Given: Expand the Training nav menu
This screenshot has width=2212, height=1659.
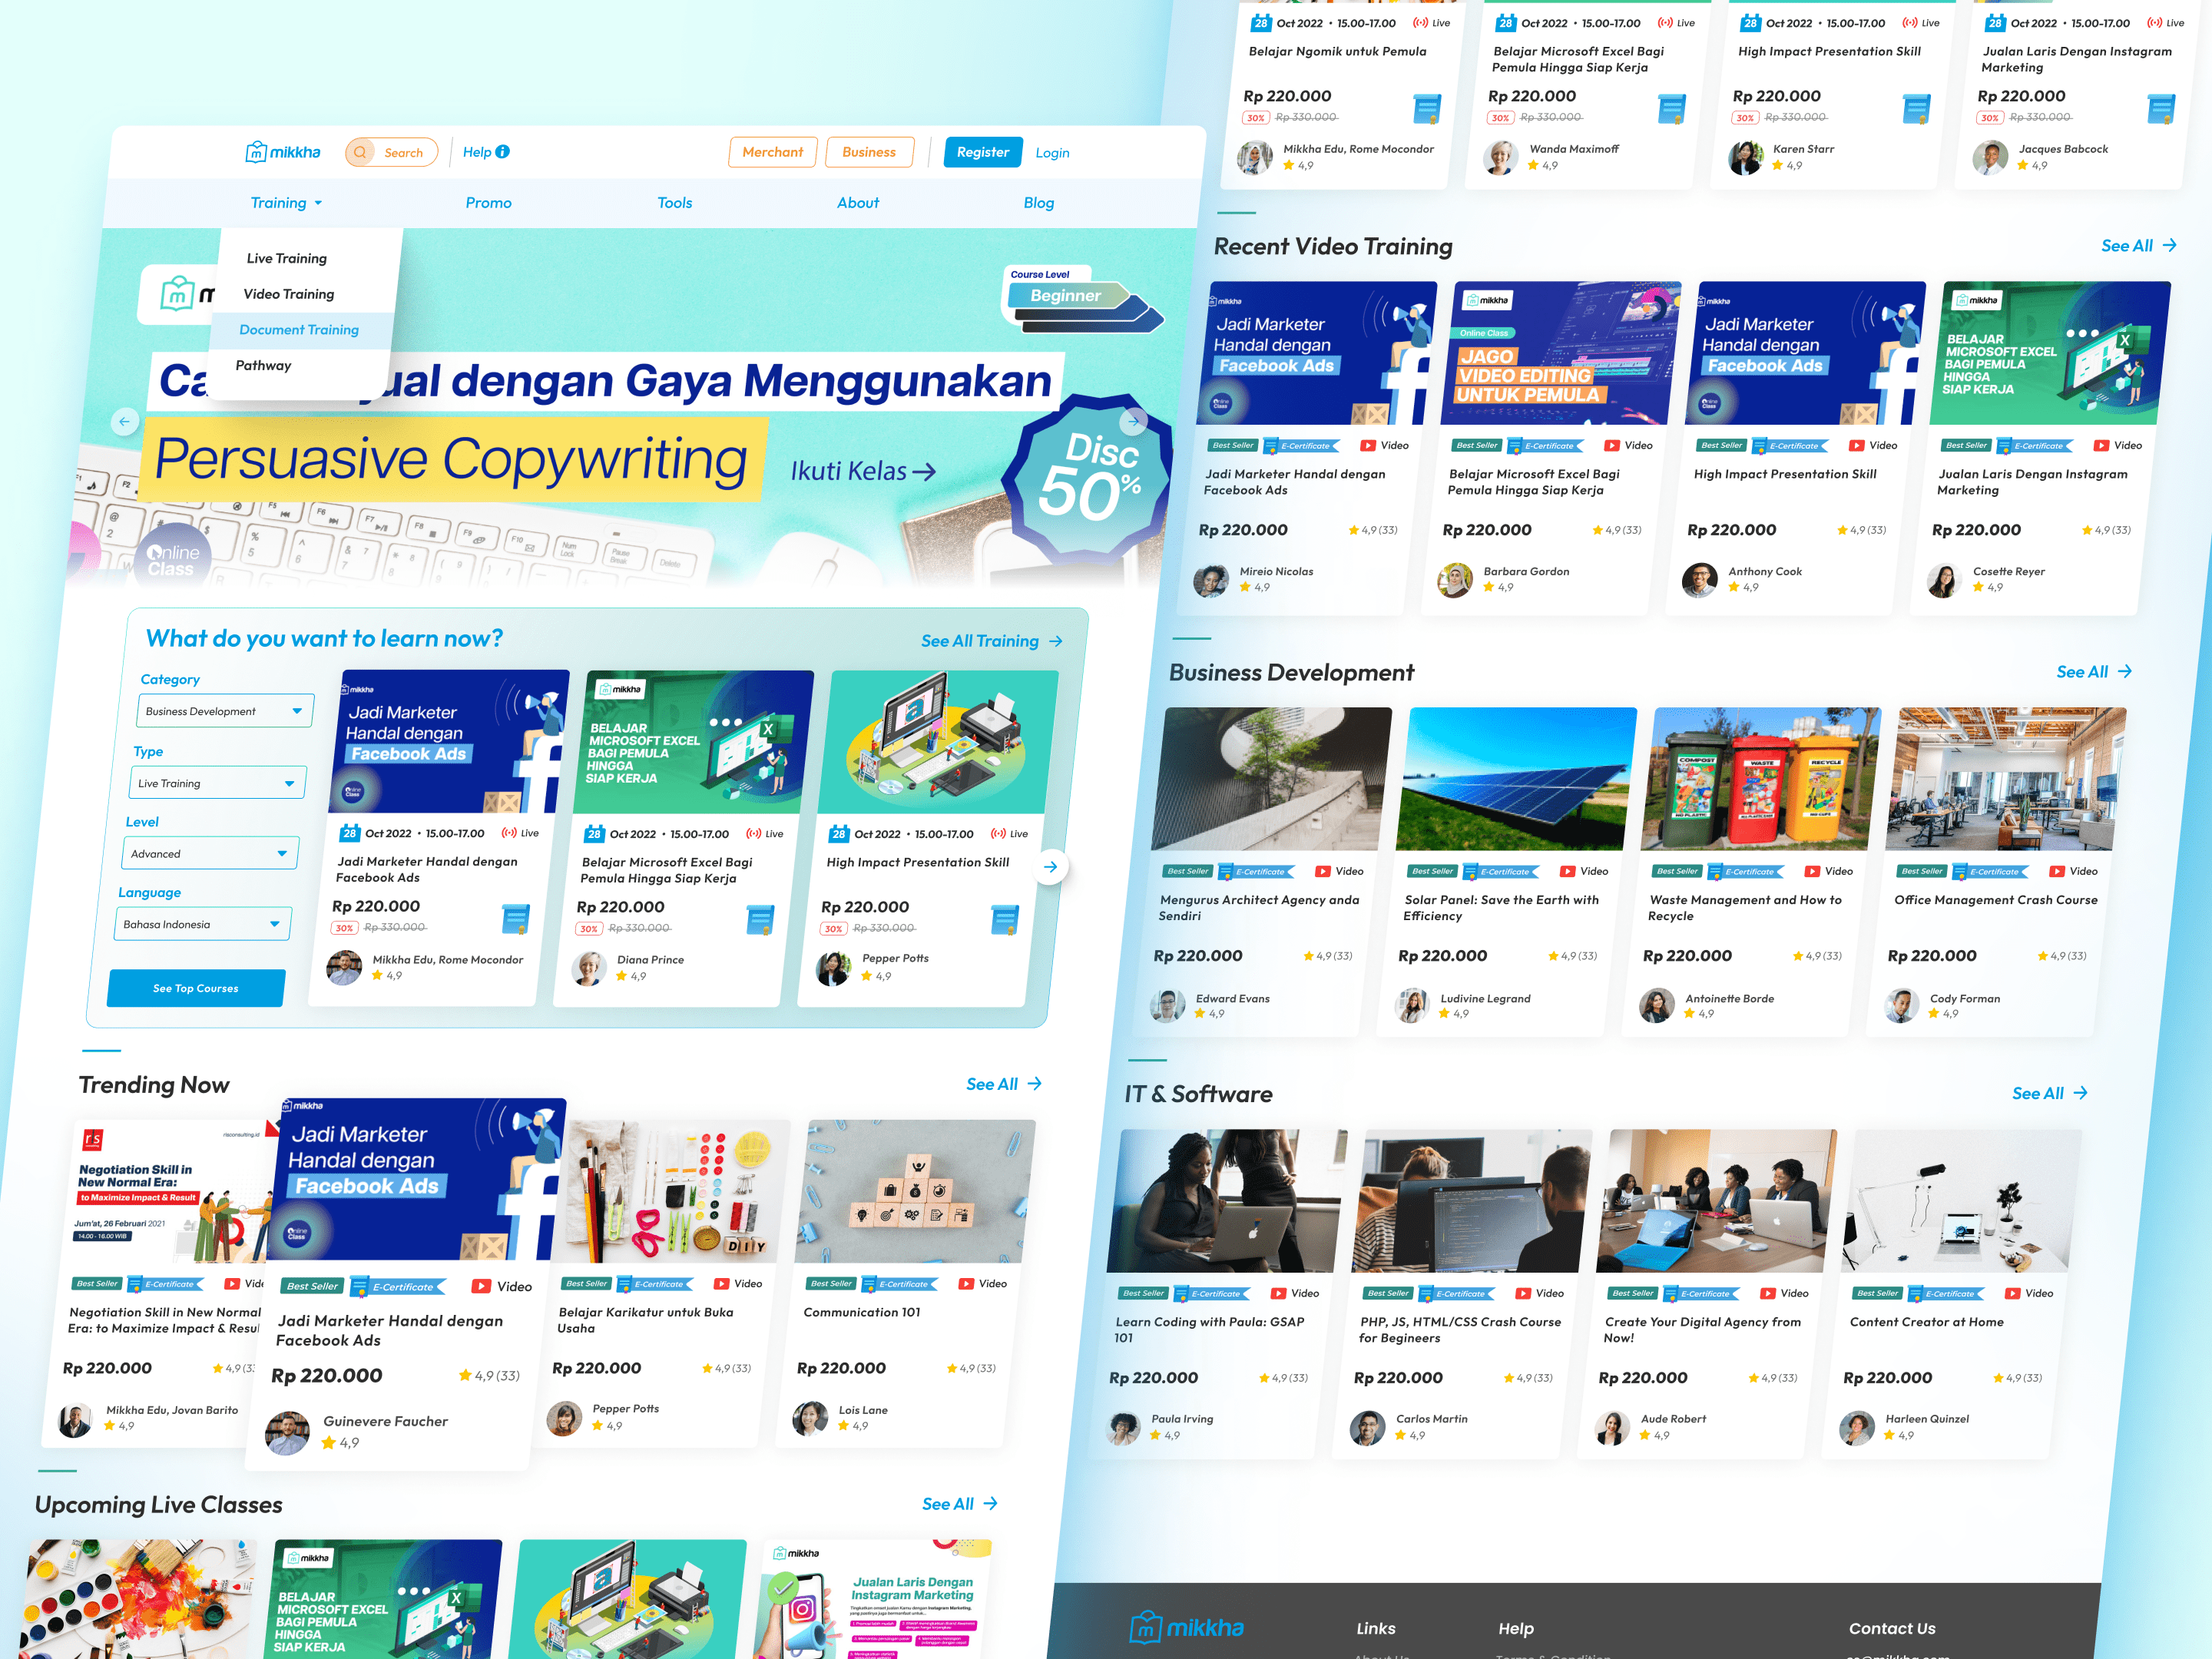Looking at the screenshot, I should (x=286, y=203).
